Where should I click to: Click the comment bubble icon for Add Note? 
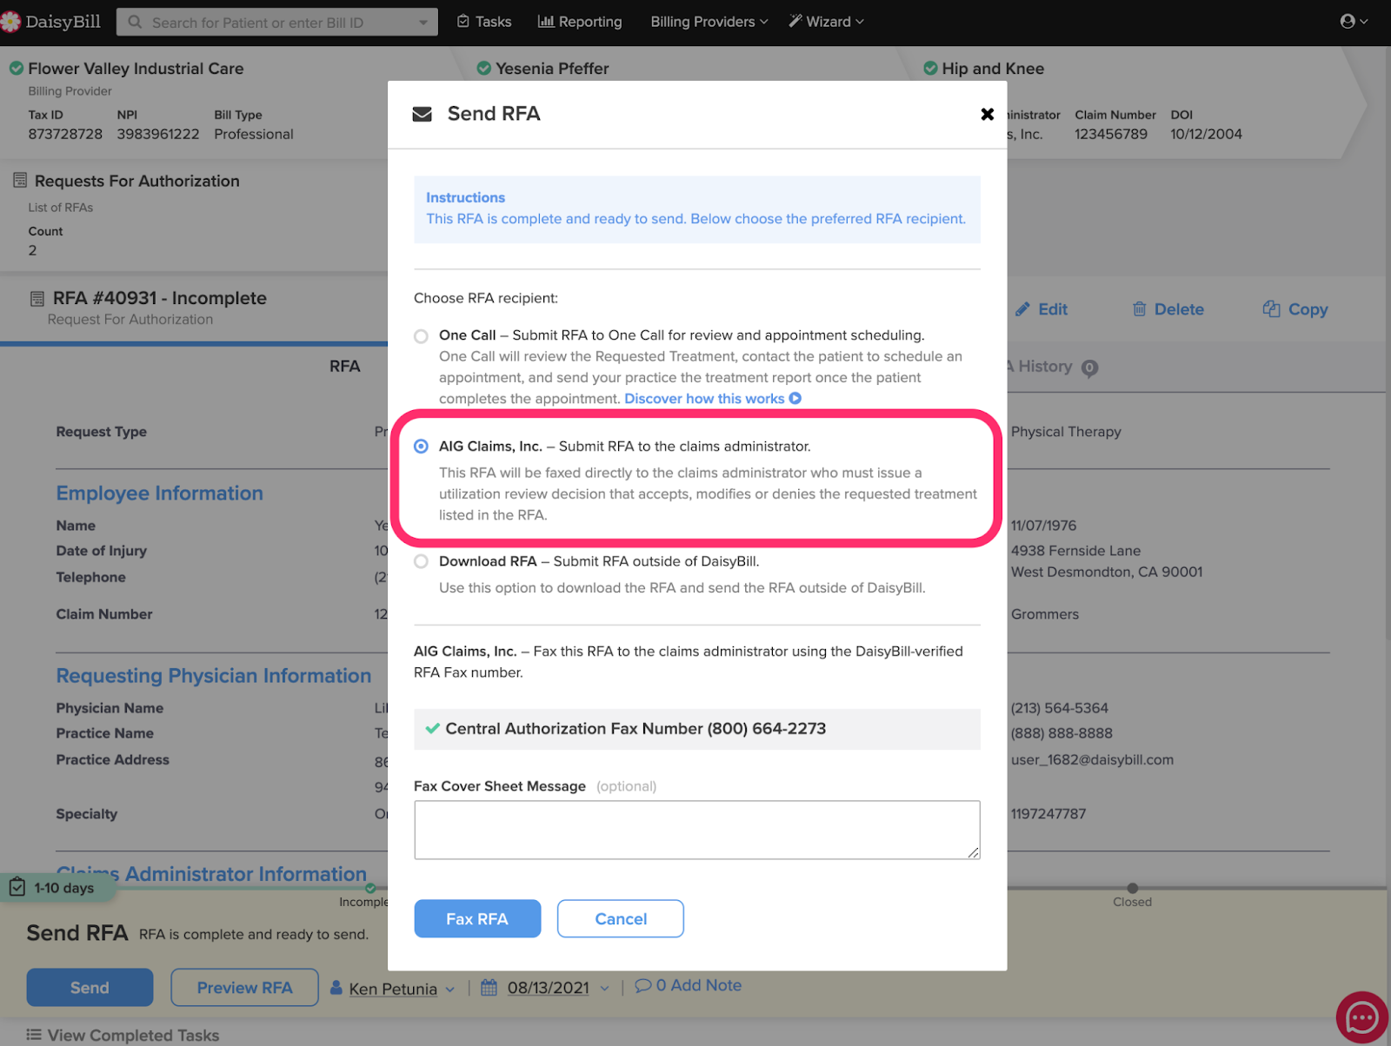[x=642, y=985]
